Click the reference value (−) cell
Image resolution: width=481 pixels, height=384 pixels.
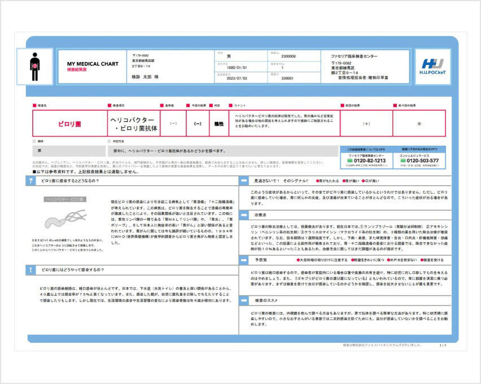tap(173, 124)
